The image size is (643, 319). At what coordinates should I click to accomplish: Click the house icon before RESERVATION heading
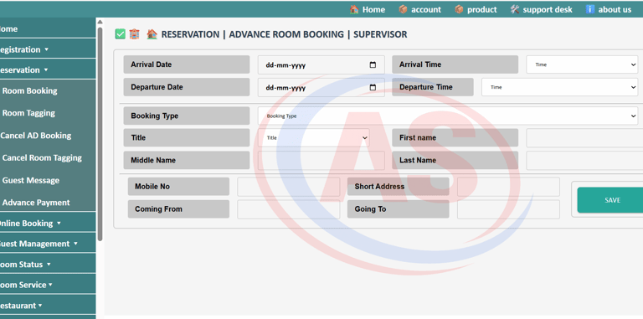click(152, 34)
